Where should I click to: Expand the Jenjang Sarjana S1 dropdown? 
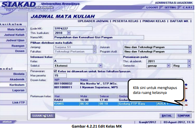[x=95, y=47]
